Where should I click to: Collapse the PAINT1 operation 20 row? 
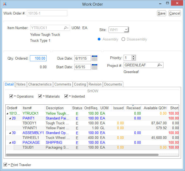tap(10, 118)
